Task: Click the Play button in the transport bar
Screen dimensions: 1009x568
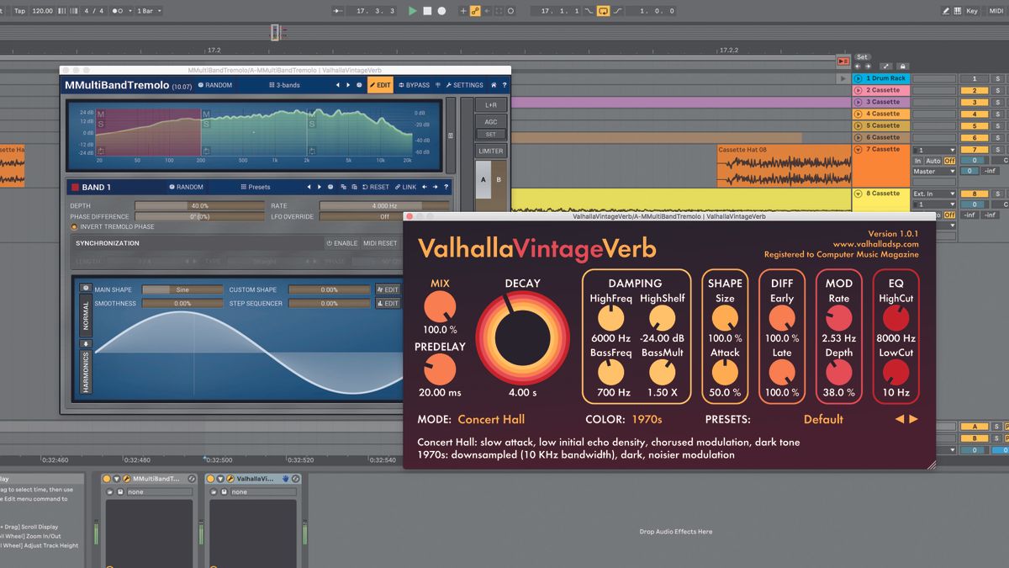Action: tap(411, 11)
